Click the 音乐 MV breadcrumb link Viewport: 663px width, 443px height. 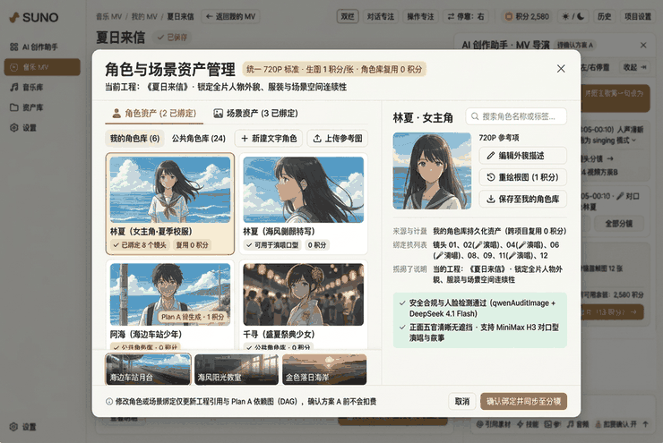(x=108, y=16)
